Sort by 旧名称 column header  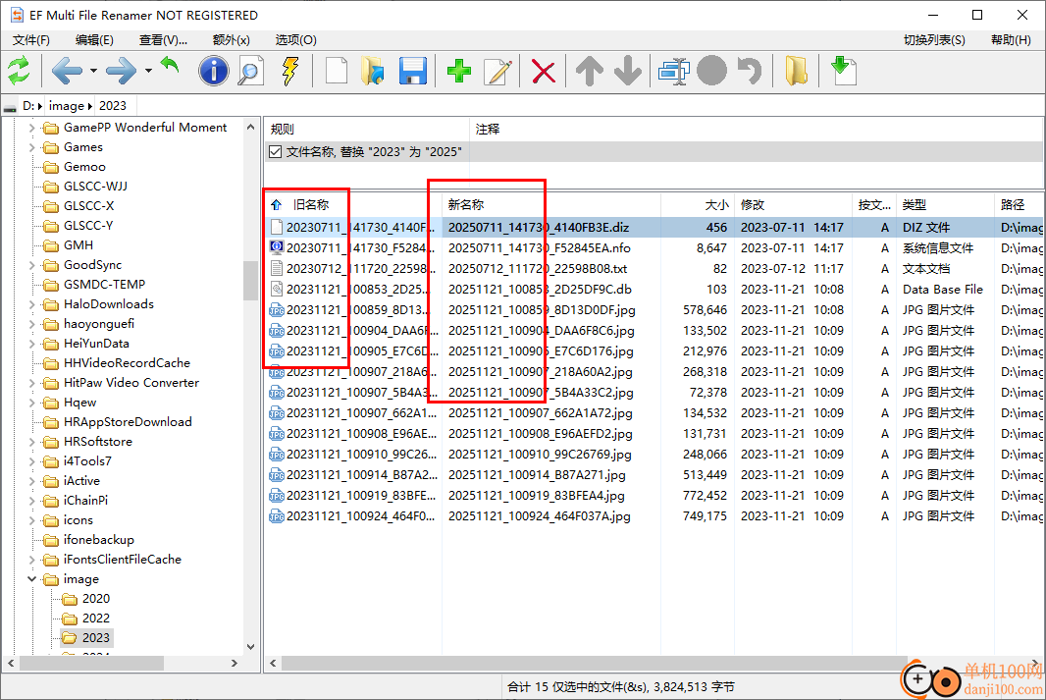point(353,205)
